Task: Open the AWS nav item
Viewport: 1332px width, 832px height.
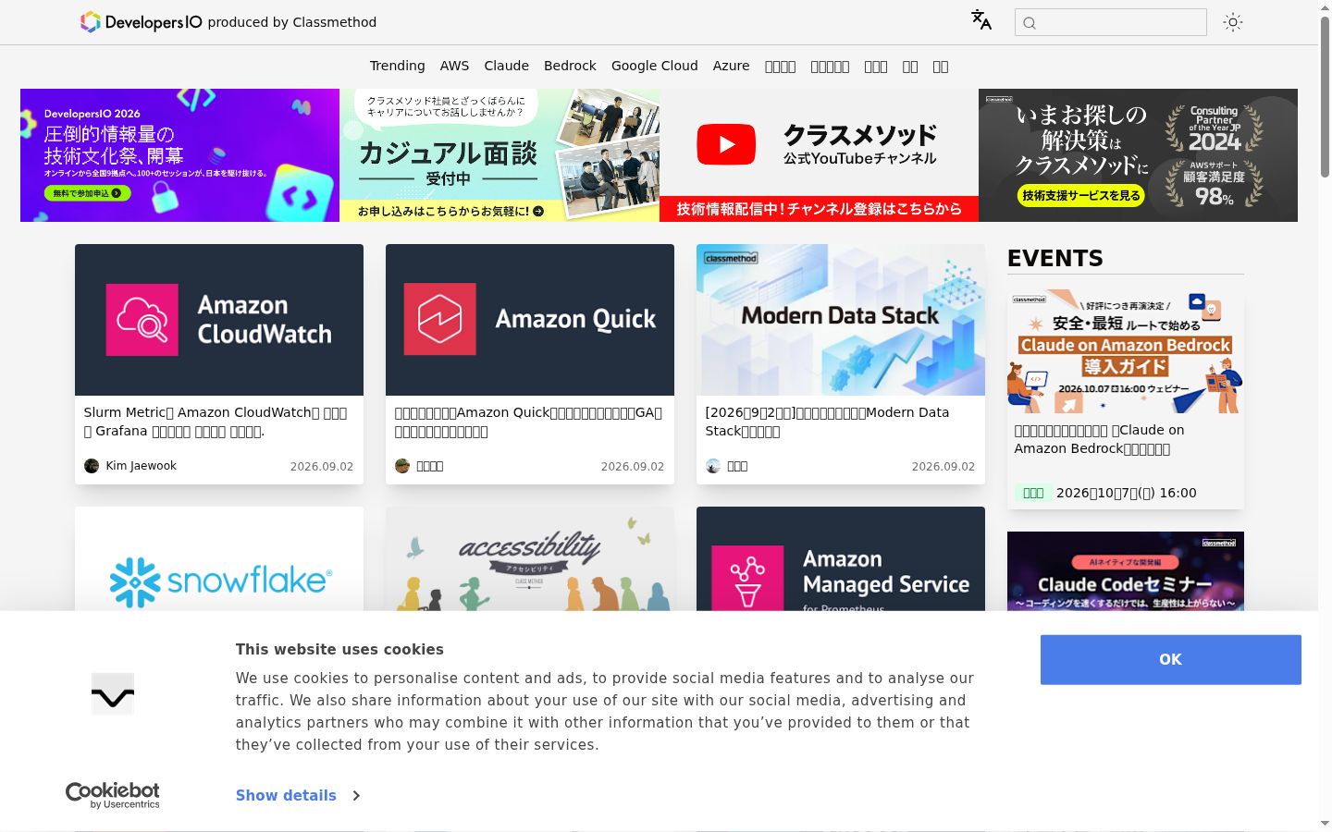Action: click(454, 66)
